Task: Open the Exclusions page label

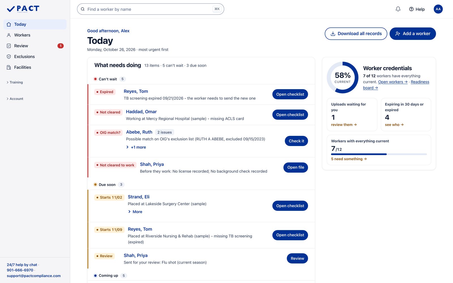Action: coord(24,57)
